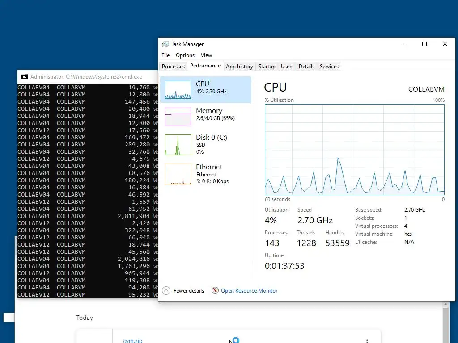Switch to the Services tab
Screen dimensions: 458x343
click(x=329, y=66)
